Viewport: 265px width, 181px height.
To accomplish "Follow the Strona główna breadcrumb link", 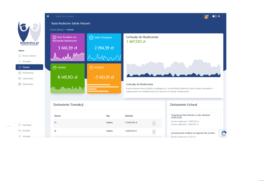I will pyautogui.click(x=57, y=30).
